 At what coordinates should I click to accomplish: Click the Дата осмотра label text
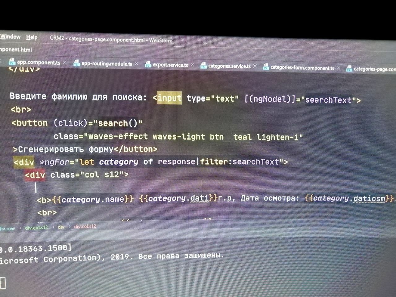point(269,198)
